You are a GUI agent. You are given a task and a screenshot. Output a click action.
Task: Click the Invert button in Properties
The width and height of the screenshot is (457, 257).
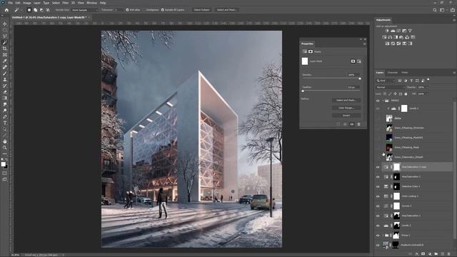(346, 116)
